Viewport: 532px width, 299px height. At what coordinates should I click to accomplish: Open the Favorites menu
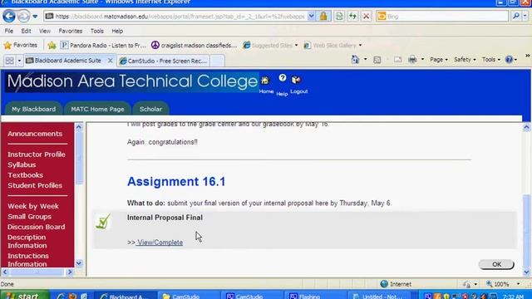click(x=70, y=31)
